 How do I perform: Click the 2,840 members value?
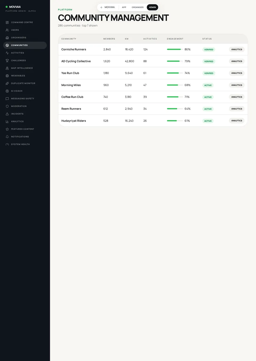[x=107, y=49]
